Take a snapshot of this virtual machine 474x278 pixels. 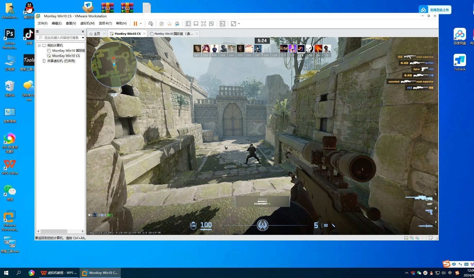[161, 24]
